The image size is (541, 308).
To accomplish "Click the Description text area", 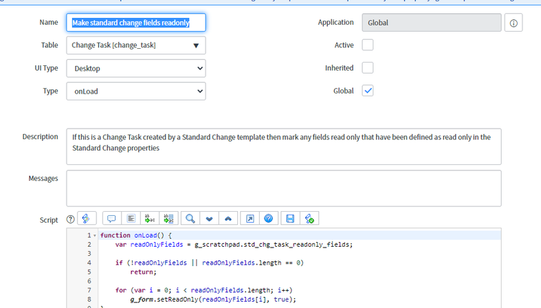I will click(x=284, y=146).
